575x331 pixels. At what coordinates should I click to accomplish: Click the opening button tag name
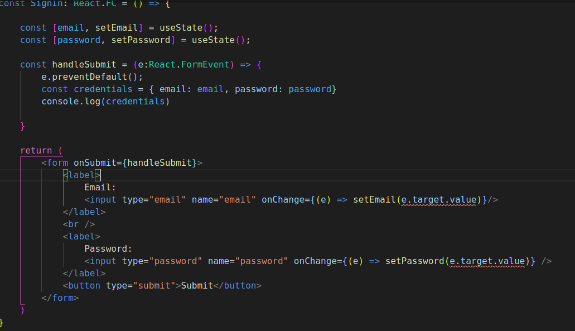tap(84, 286)
